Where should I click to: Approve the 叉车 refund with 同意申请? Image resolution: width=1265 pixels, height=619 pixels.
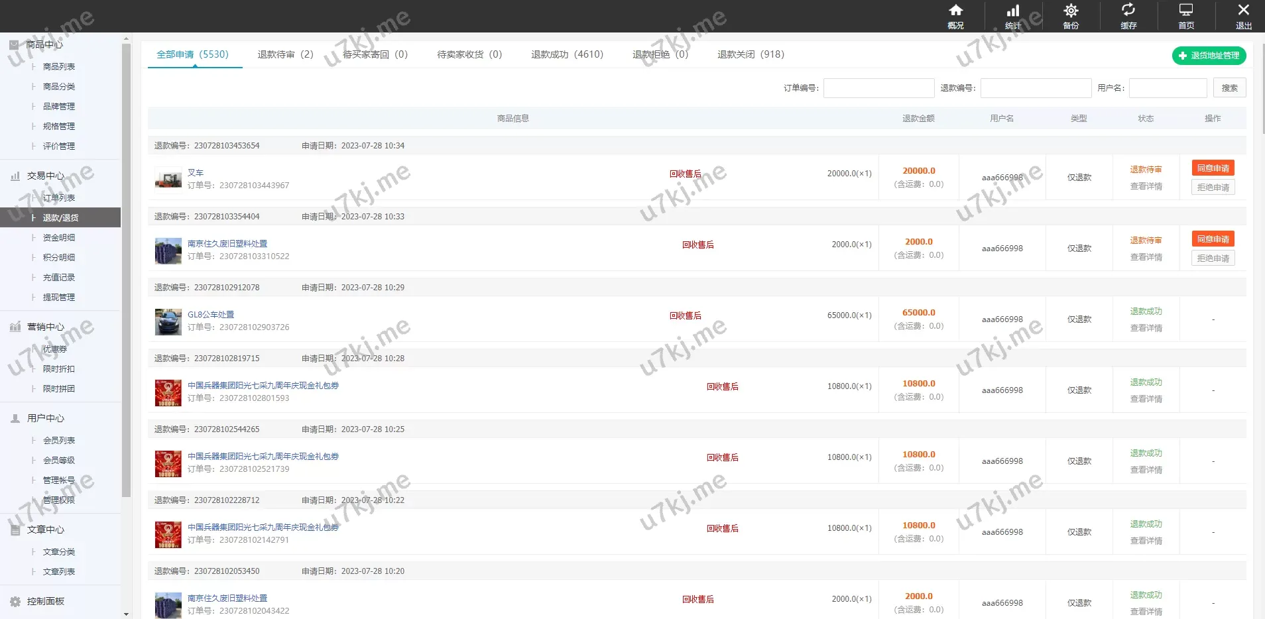pyautogui.click(x=1213, y=168)
